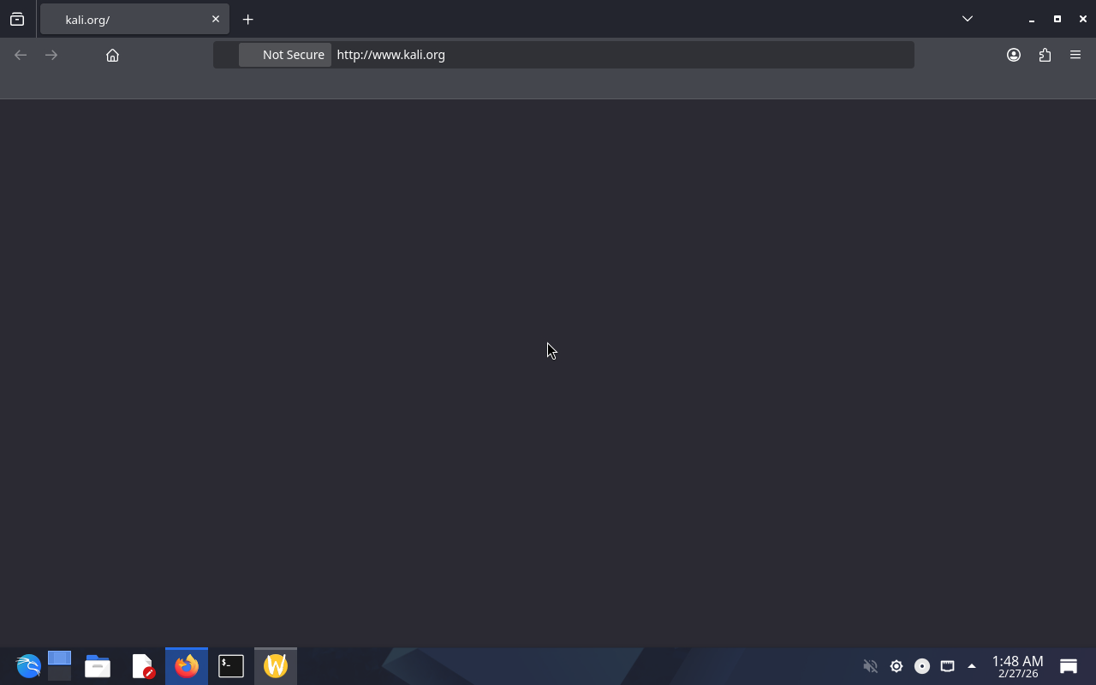Open a new tab with plus button
This screenshot has height=685, width=1096.
(x=247, y=19)
